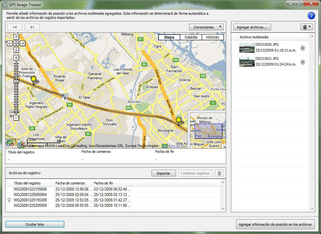Go to first track point button
Screen dimensions: 321x234
tap(14, 27)
